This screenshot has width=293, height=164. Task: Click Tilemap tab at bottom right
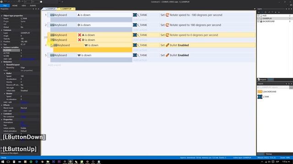(269, 154)
